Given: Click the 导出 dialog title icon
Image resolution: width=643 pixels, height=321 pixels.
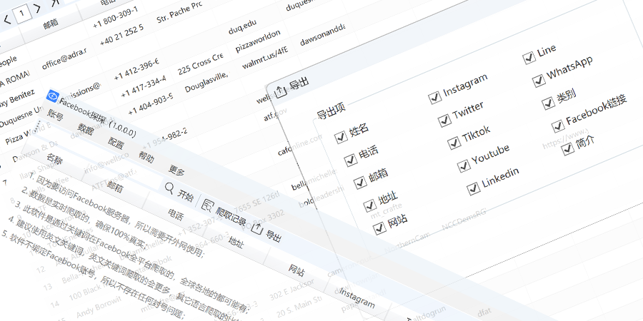Looking at the screenshot, I should pyautogui.click(x=281, y=91).
